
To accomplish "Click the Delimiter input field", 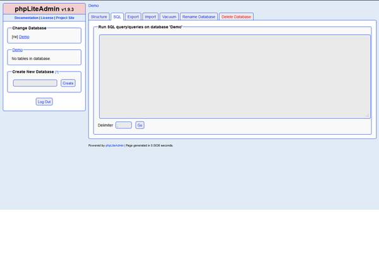I will coord(124,125).
